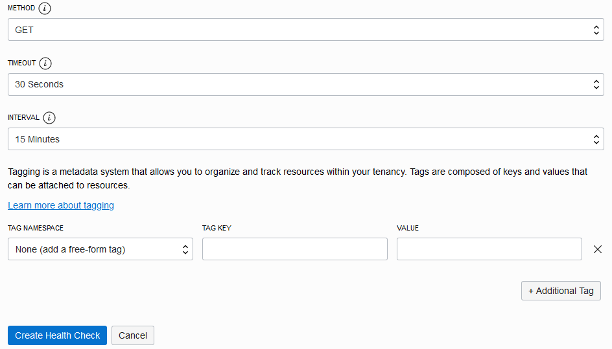Expand the Tag Namespace dropdown
The width and height of the screenshot is (612, 349).
[x=100, y=249]
